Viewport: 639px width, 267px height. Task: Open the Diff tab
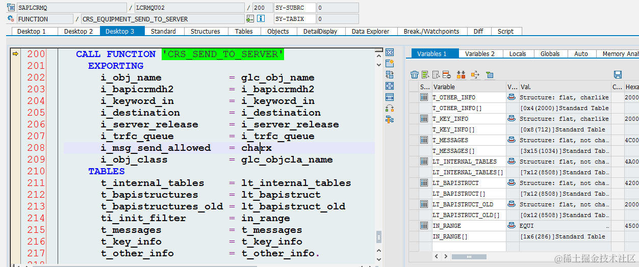tap(478, 31)
